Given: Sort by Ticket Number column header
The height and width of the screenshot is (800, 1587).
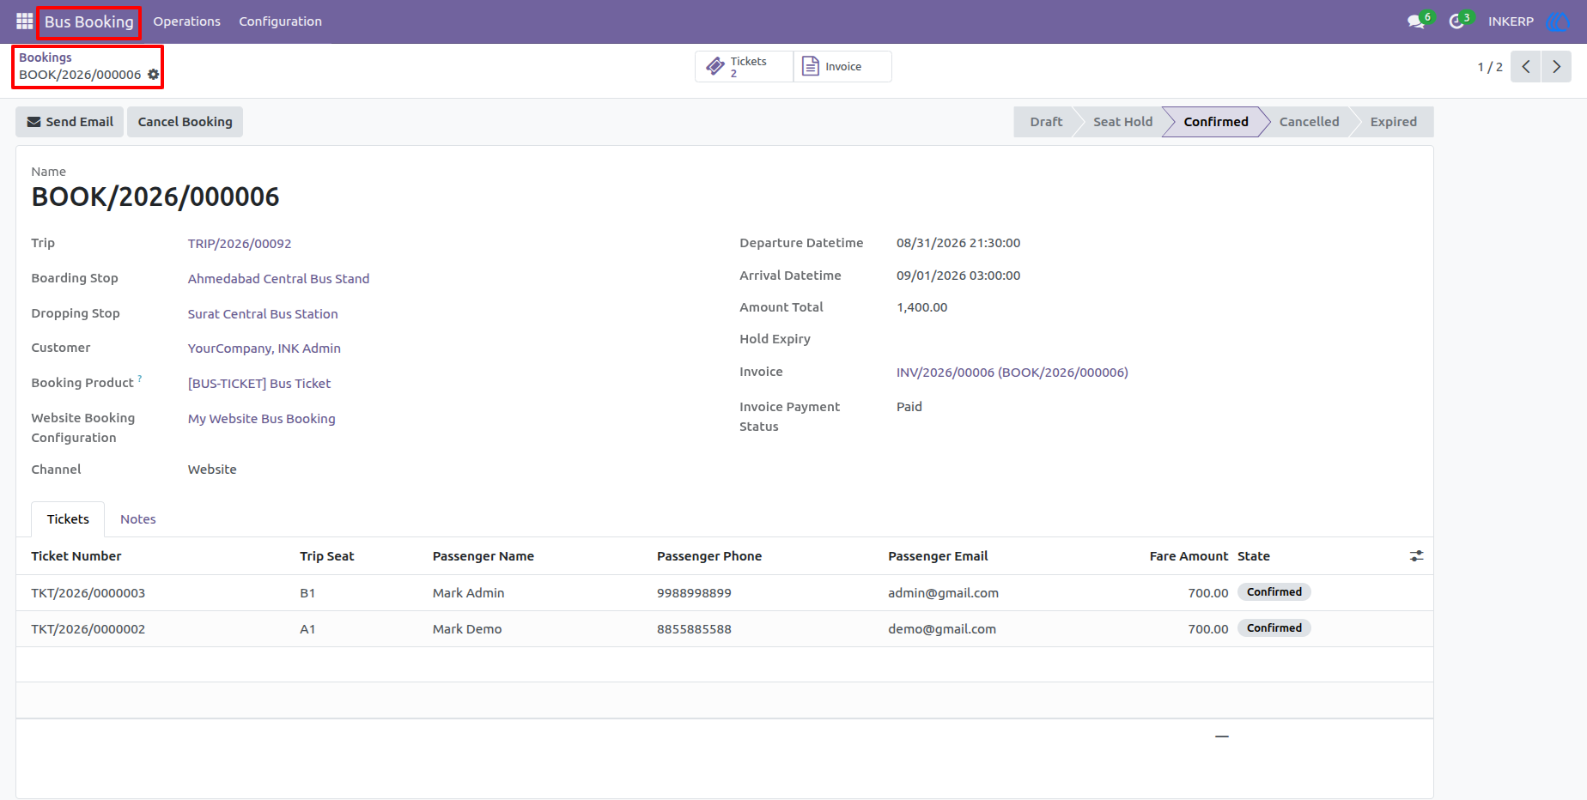Looking at the screenshot, I should pyautogui.click(x=76, y=556).
